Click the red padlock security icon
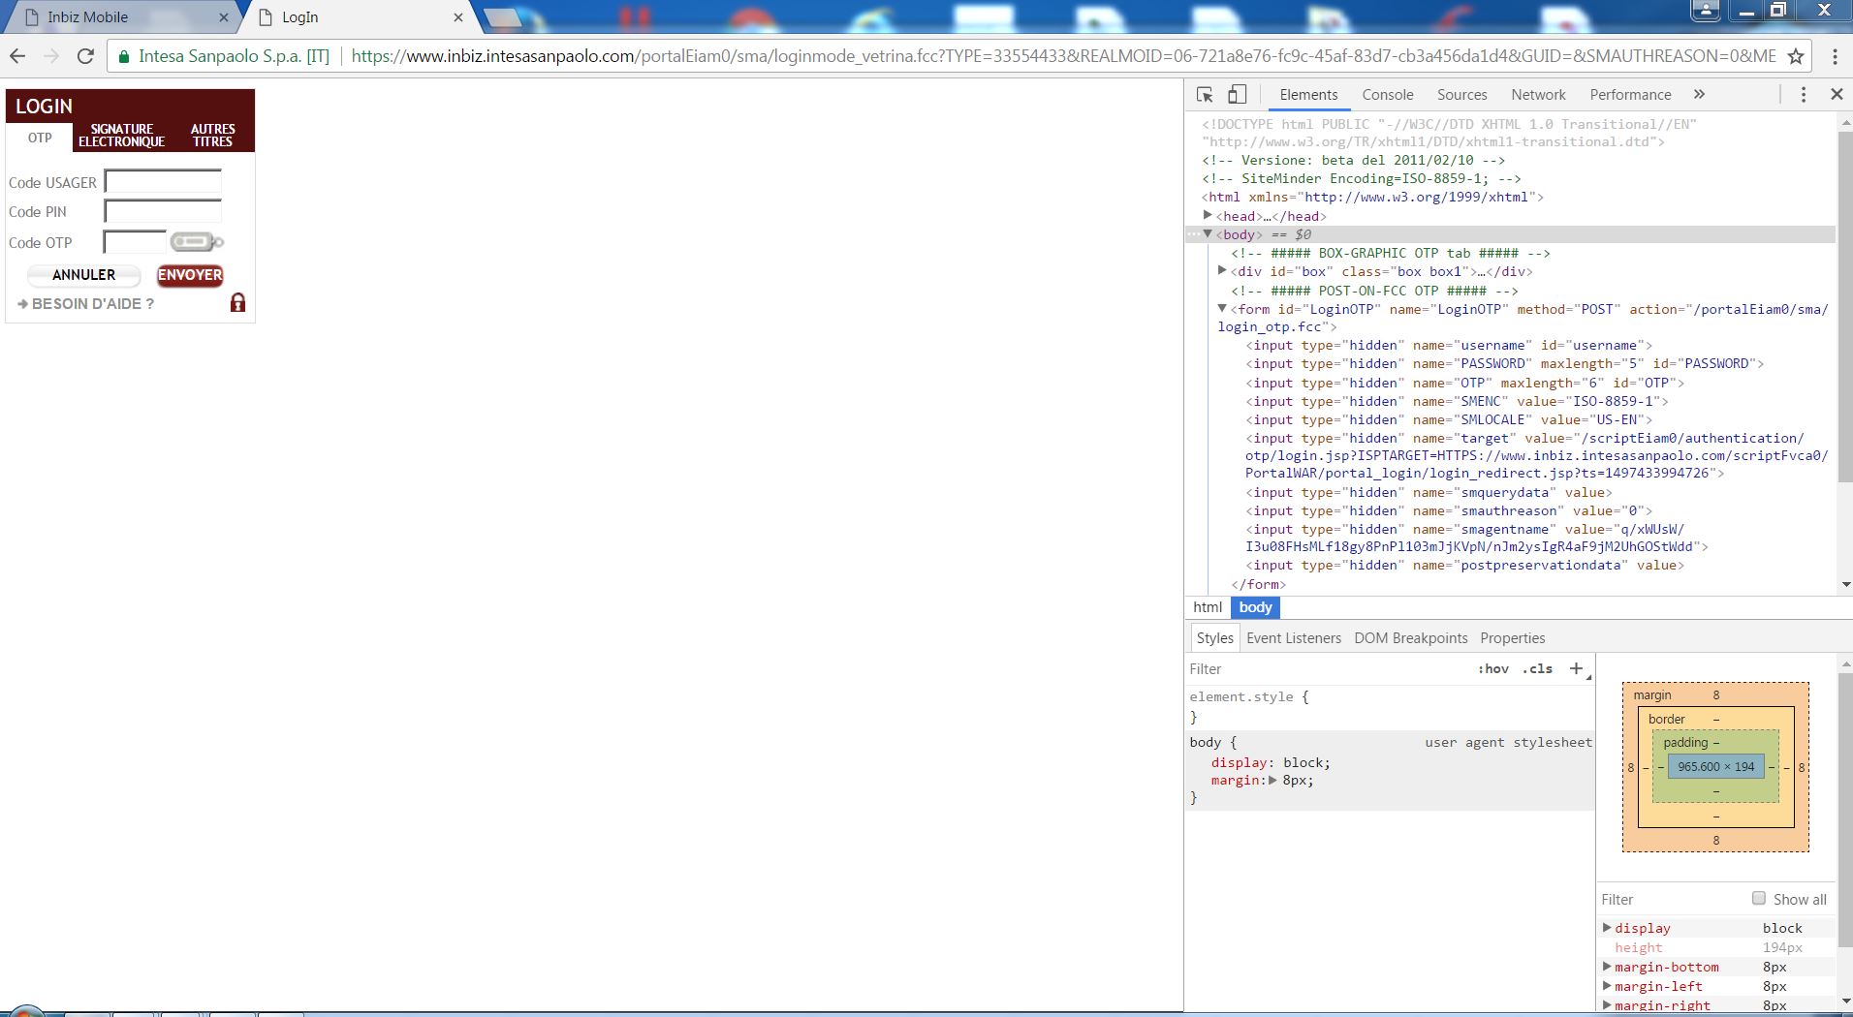Screen dimensions: 1853x1017 point(237,303)
